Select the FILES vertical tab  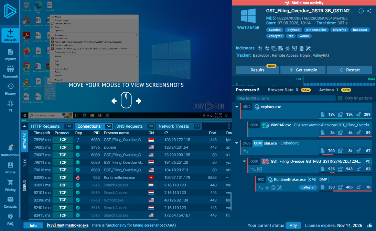pos(25,163)
